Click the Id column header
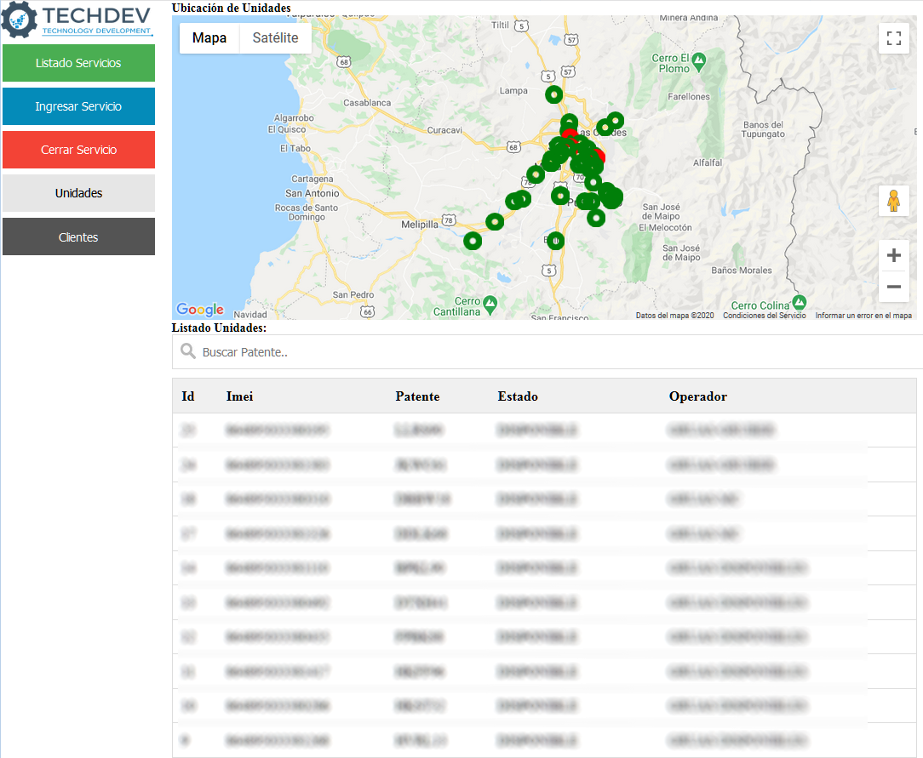Image resolution: width=923 pixels, height=758 pixels. click(x=188, y=396)
